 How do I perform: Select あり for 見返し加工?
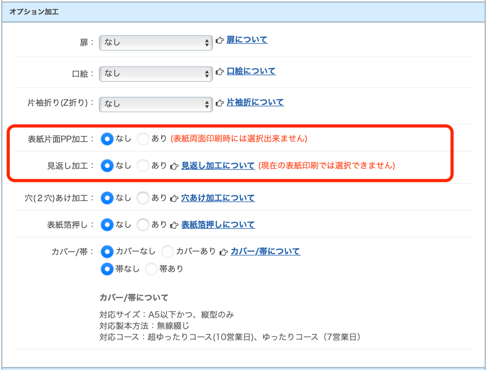pos(143,166)
